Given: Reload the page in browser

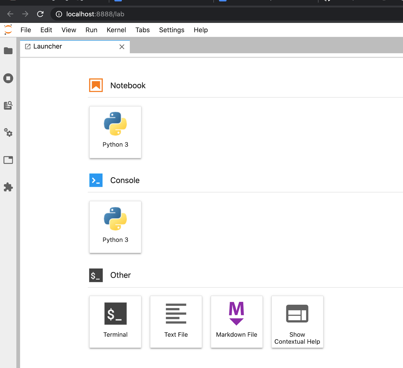Looking at the screenshot, I should [40, 14].
